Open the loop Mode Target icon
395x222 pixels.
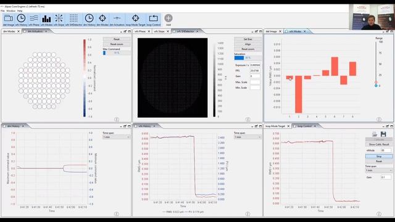[x=136, y=20]
